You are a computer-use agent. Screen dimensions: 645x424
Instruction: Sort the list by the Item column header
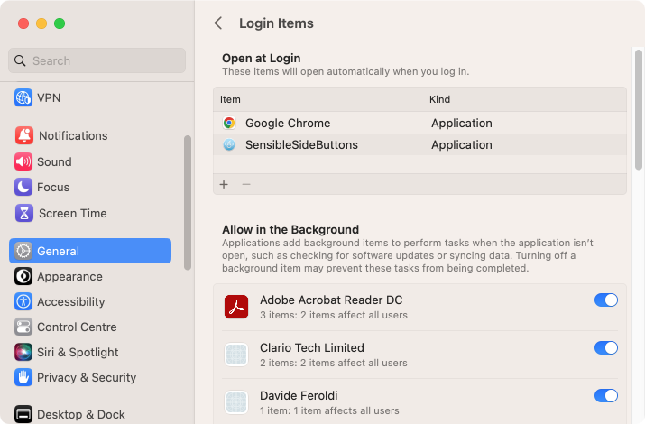pos(230,99)
